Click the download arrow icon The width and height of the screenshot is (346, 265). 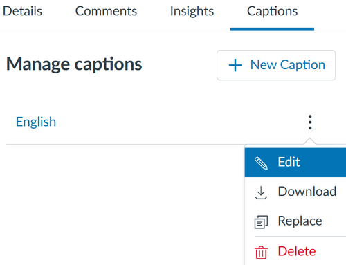[261, 193]
